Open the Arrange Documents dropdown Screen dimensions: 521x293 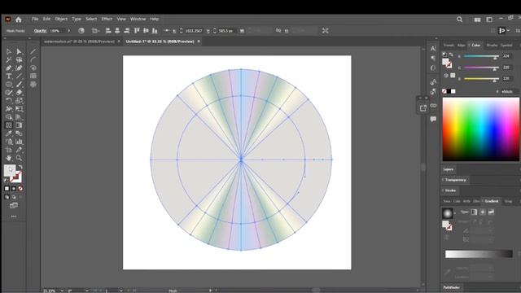478,20
